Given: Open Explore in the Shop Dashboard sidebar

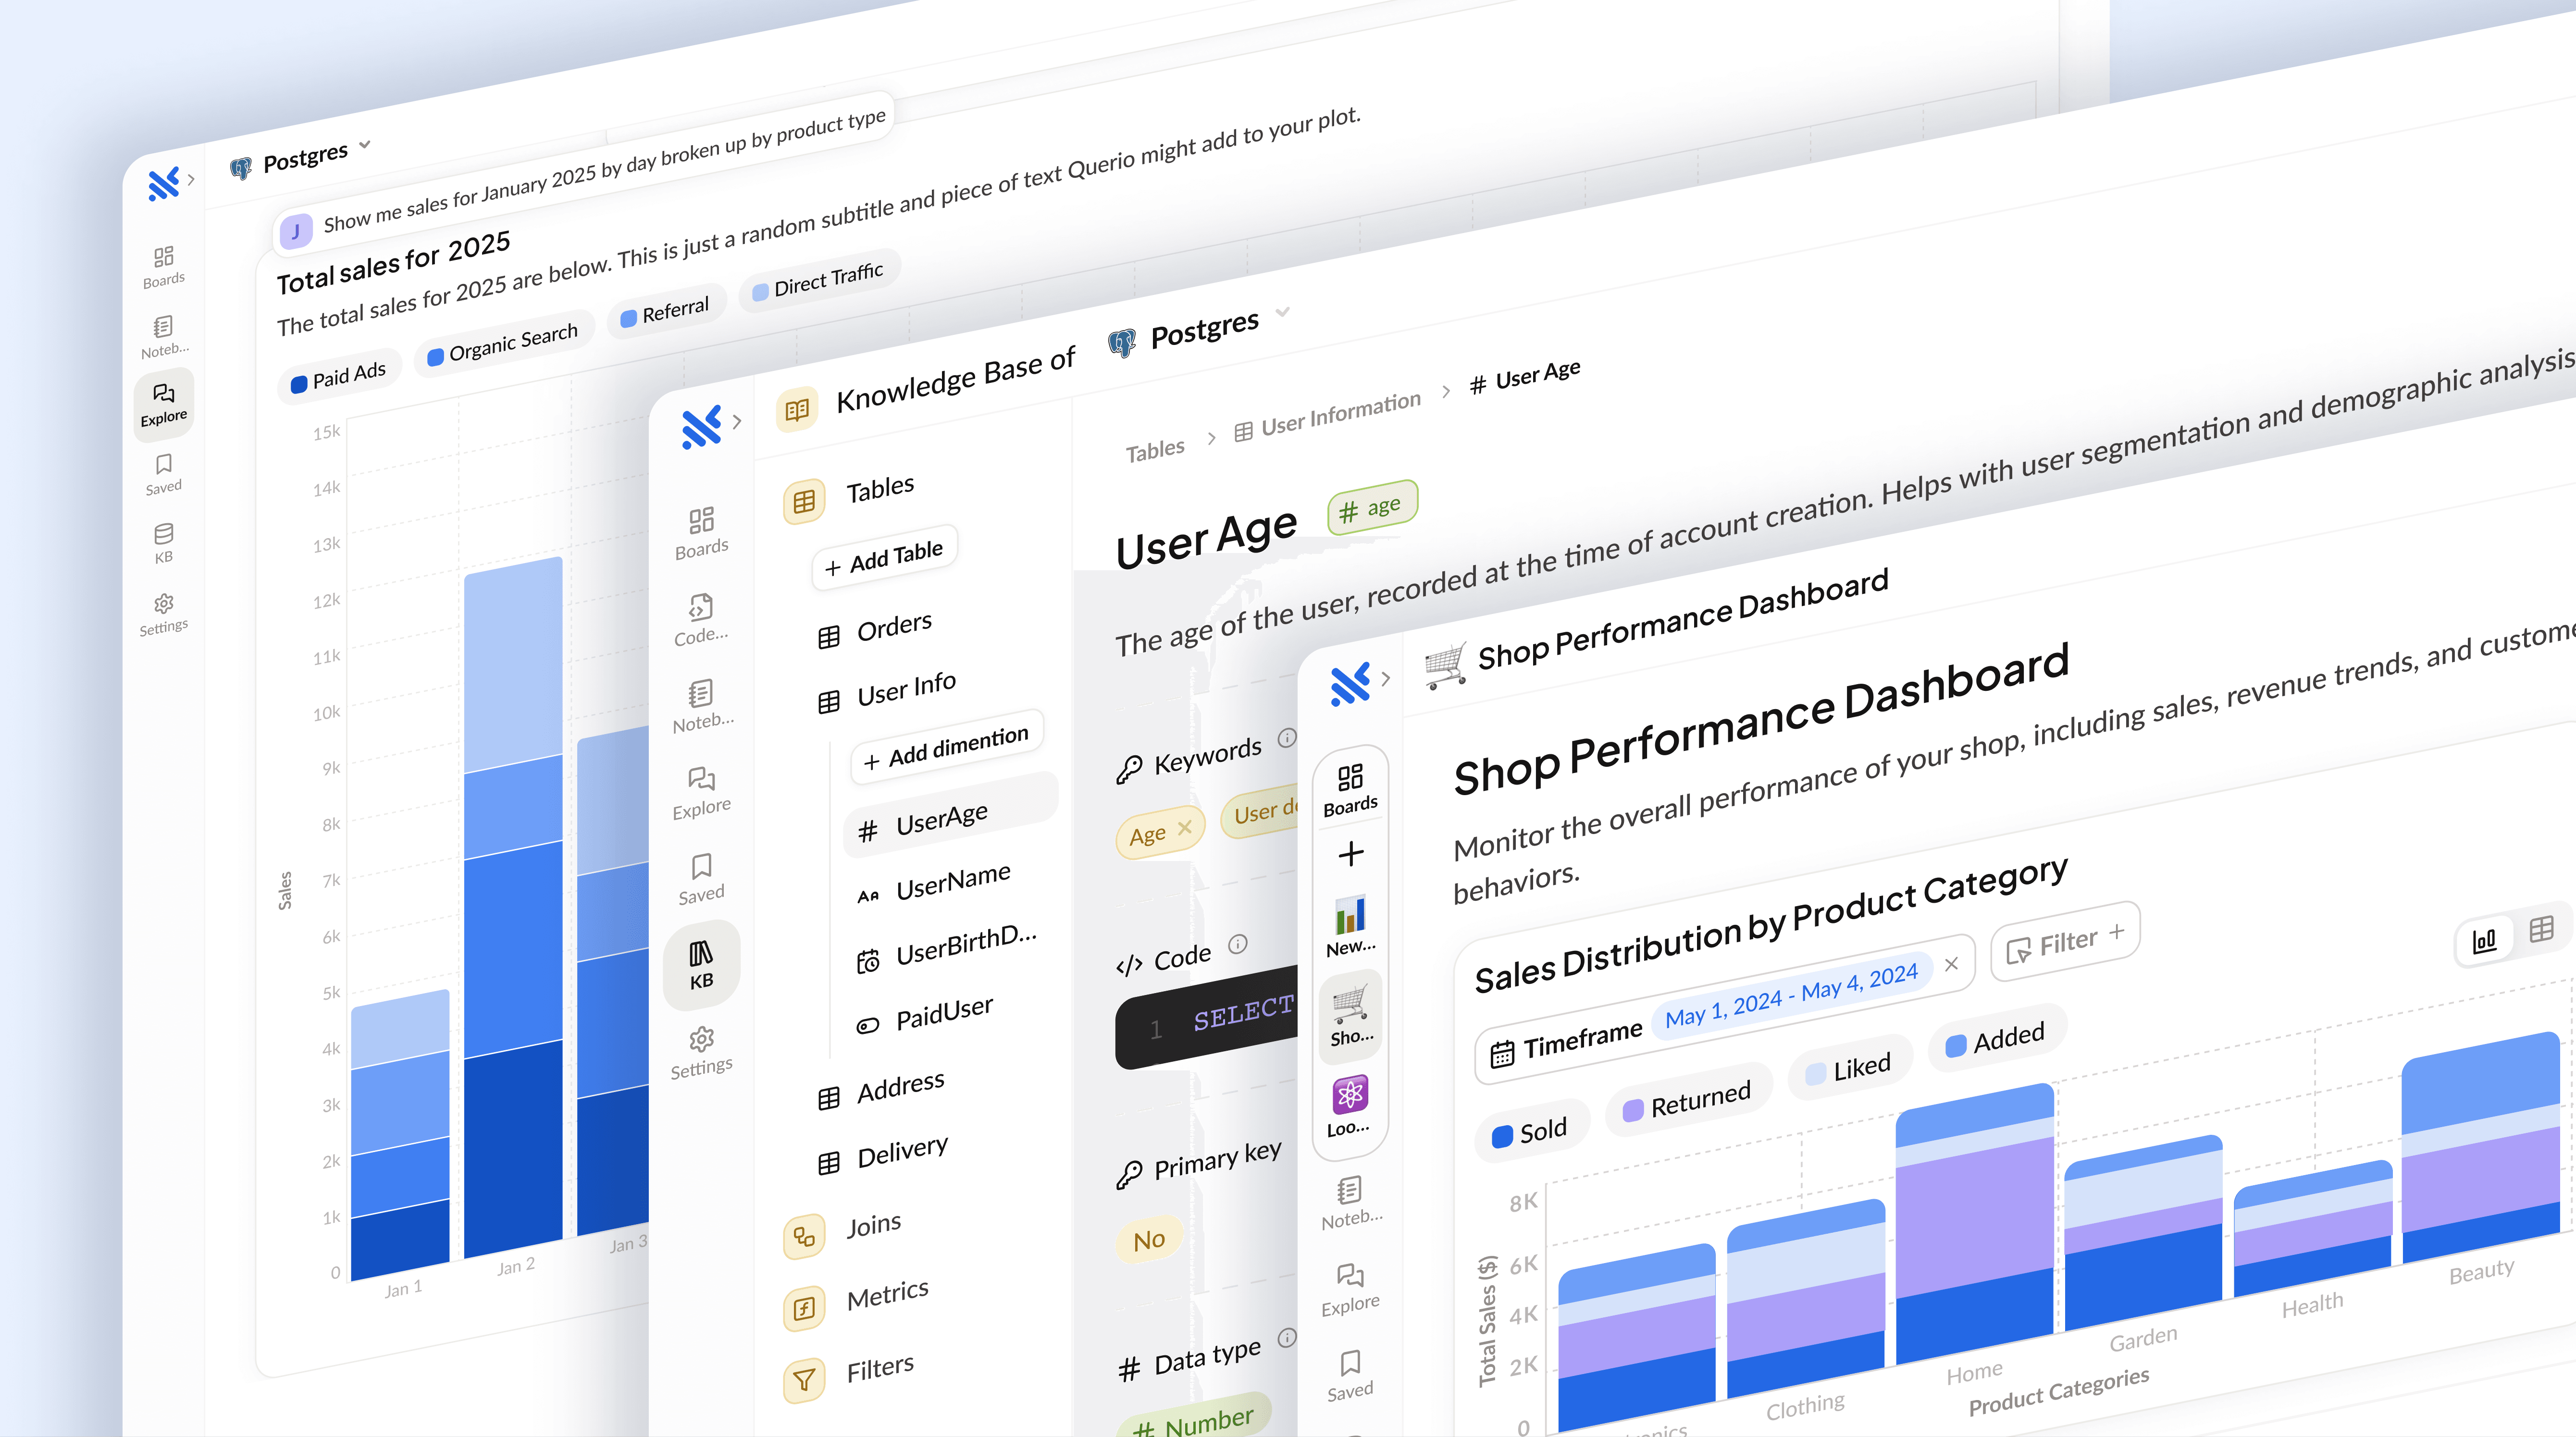Looking at the screenshot, I should pyautogui.click(x=1351, y=1289).
